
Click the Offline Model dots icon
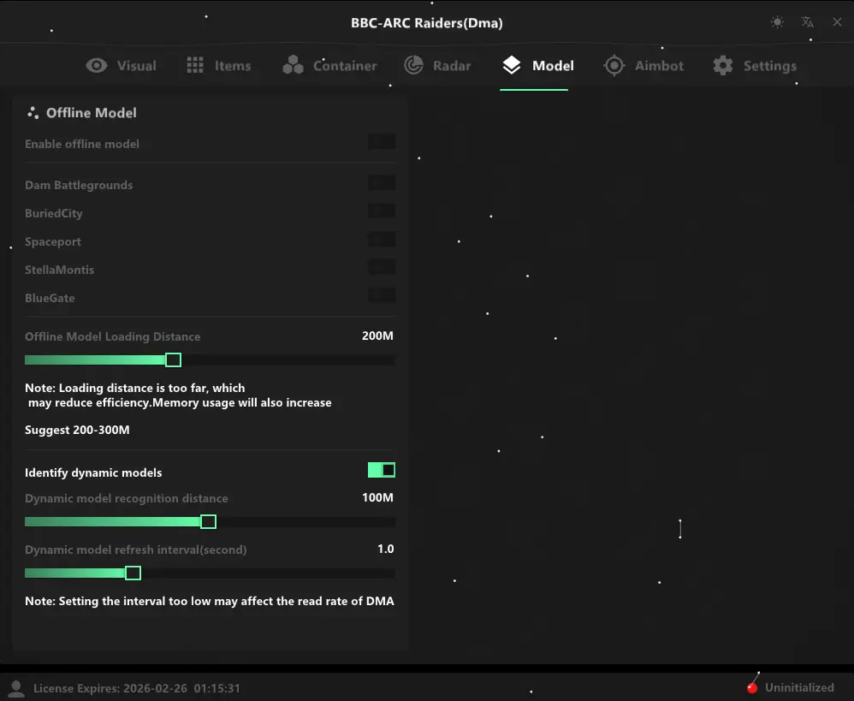tap(33, 112)
